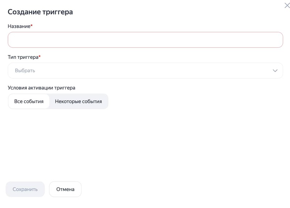Screen dimensions: 290x208
Task: Switch to Некоторые события
Action: 78,101
